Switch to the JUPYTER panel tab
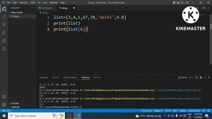Screen dimensions: 212x119 point(97,78)
